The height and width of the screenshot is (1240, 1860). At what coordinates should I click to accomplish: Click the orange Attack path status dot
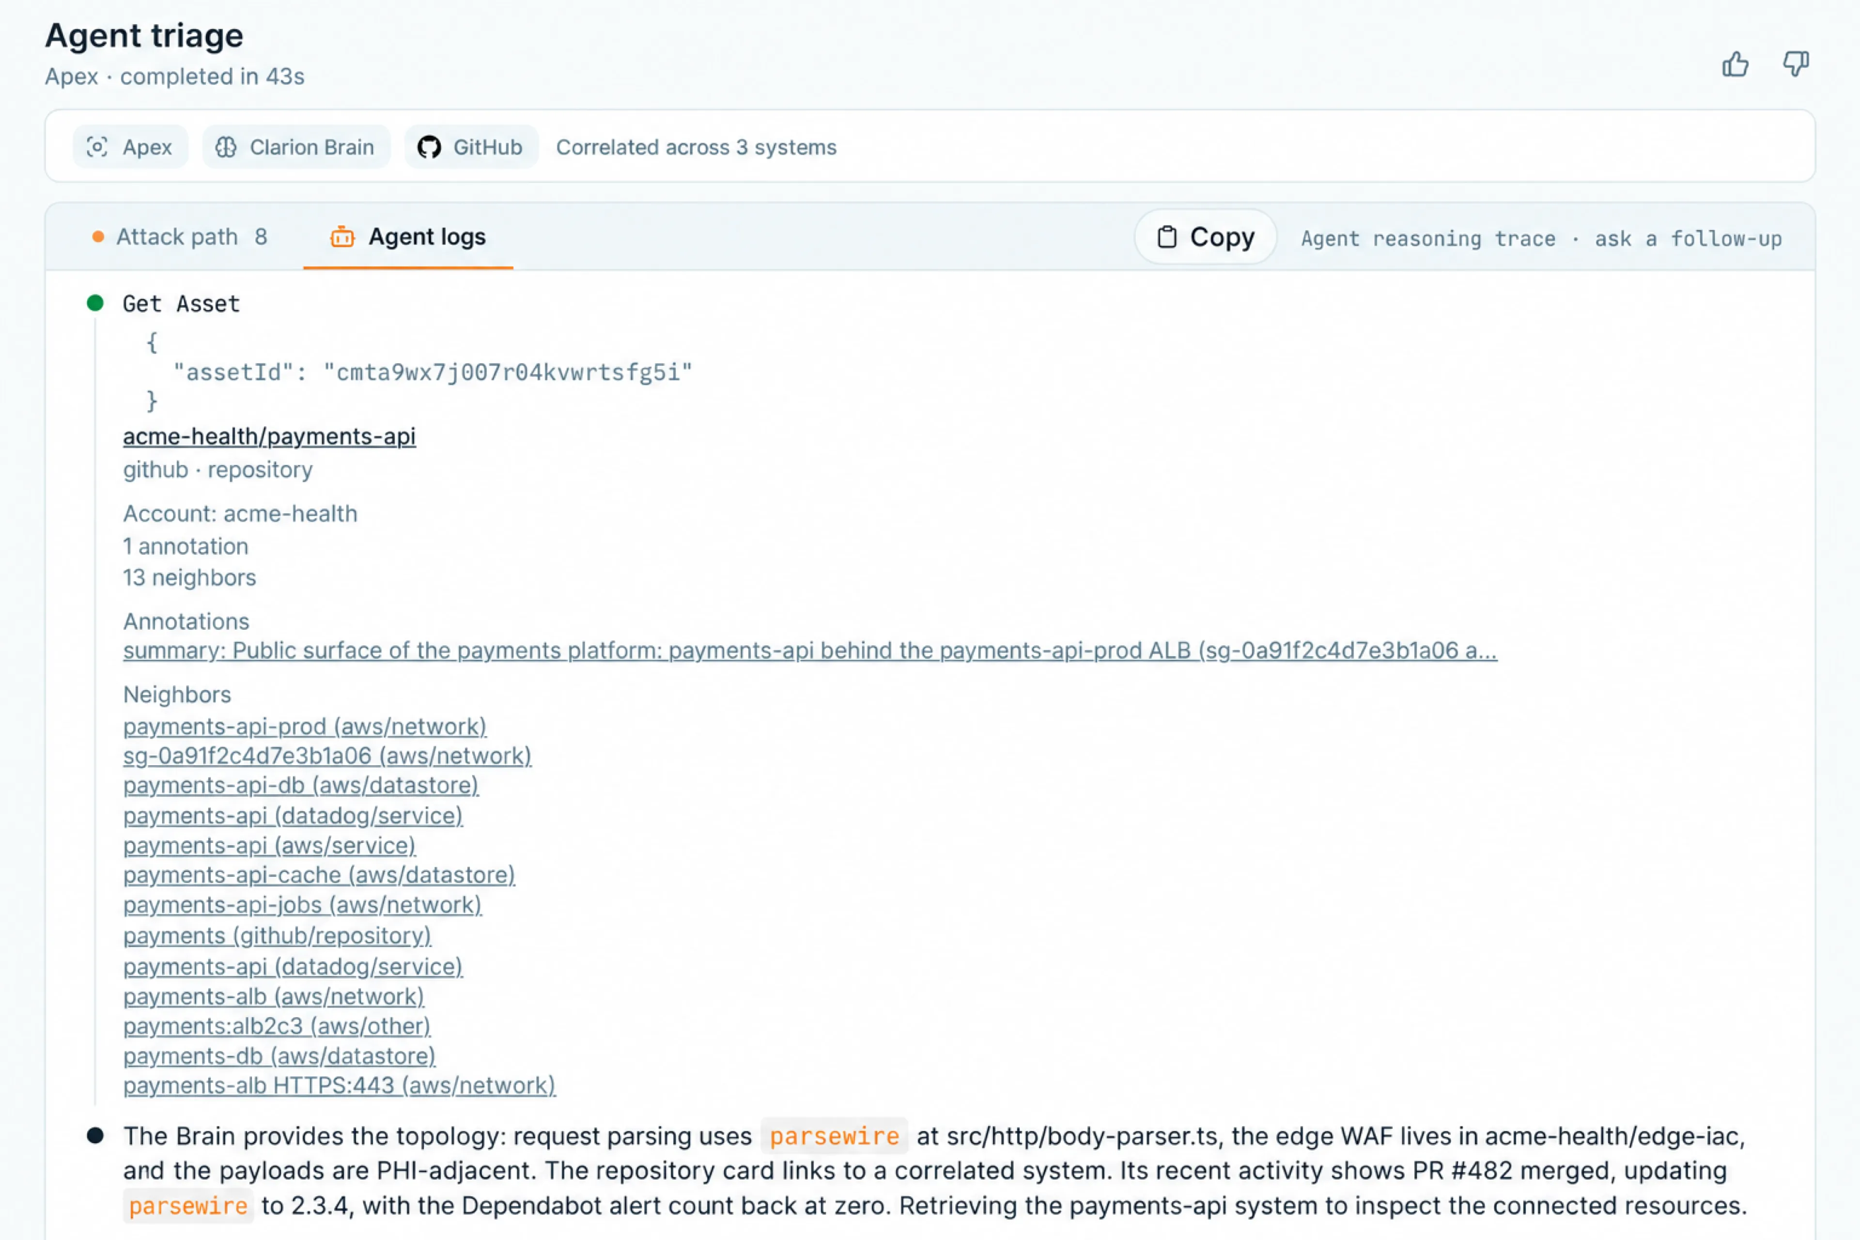coord(98,236)
